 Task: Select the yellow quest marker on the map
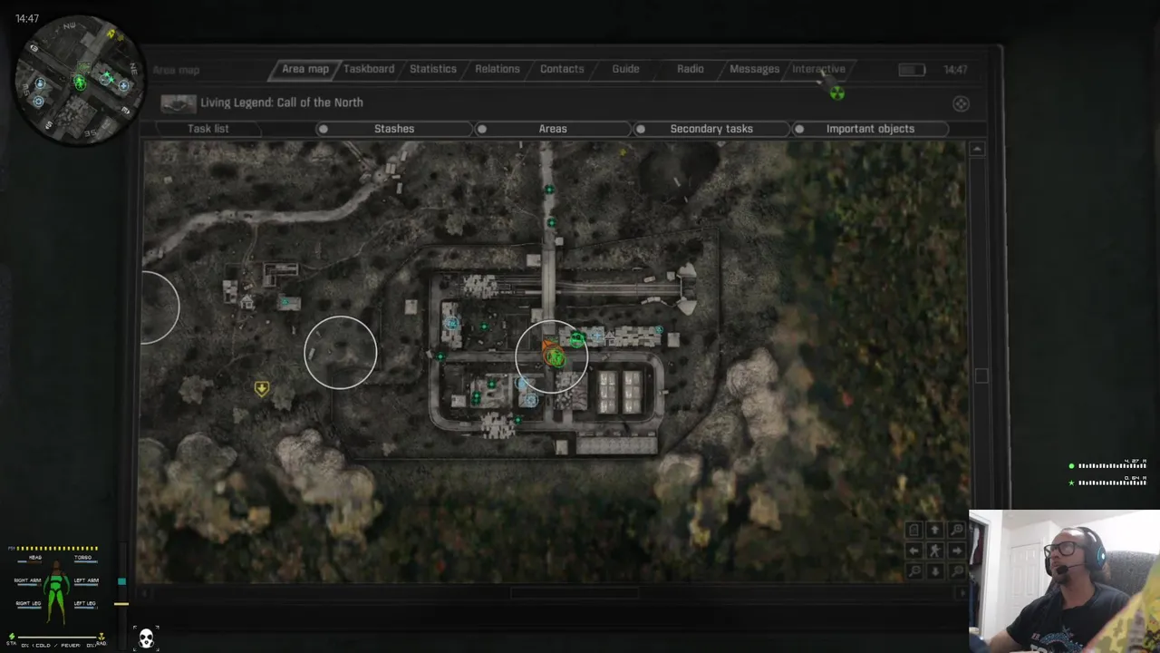(262, 388)
